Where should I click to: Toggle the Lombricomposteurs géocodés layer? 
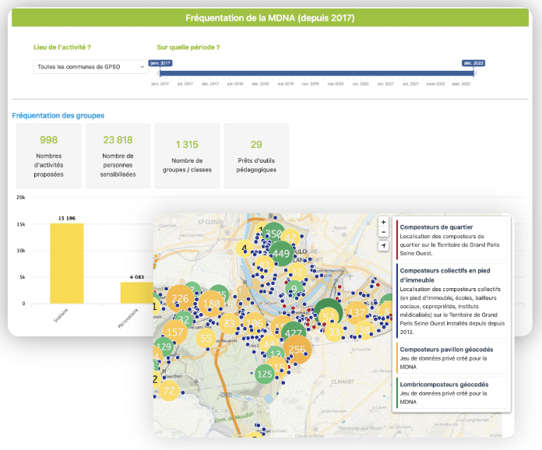click(451, 388)
